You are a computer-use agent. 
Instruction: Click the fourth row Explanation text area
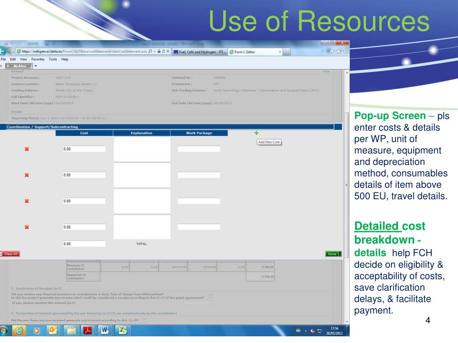(x=142, y=227)
